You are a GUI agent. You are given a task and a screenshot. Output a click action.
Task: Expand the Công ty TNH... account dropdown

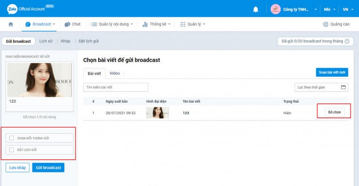[315, 10]
